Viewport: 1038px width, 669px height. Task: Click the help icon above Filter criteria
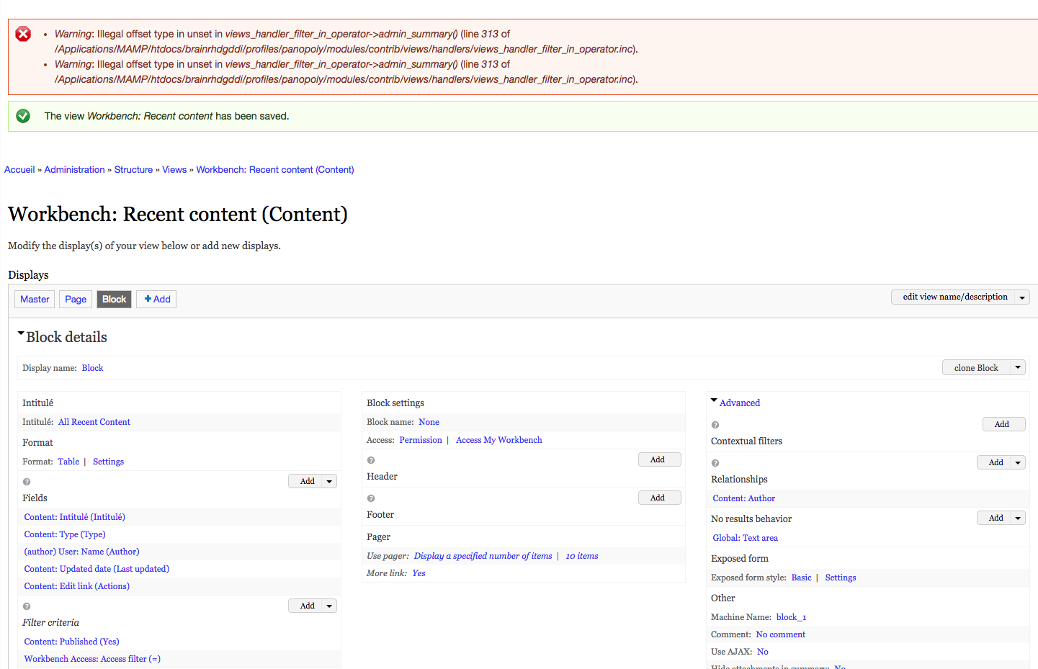click(x=26, y=606)
